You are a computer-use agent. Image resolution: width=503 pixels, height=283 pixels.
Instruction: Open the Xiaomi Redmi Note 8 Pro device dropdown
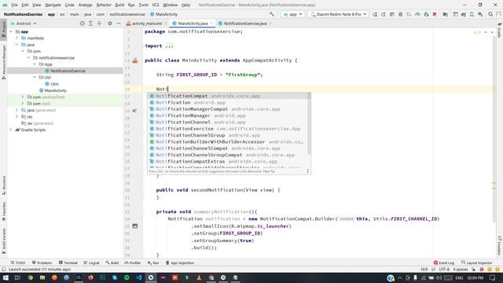(x=338, y=14)
